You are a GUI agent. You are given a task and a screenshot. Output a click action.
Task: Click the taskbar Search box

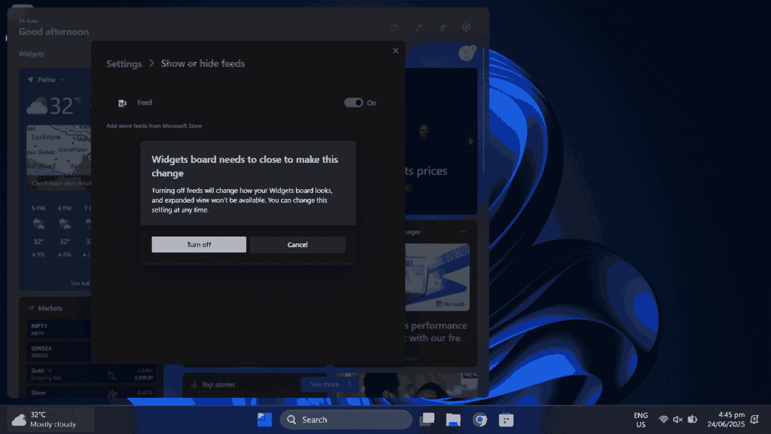coord(346,420)
